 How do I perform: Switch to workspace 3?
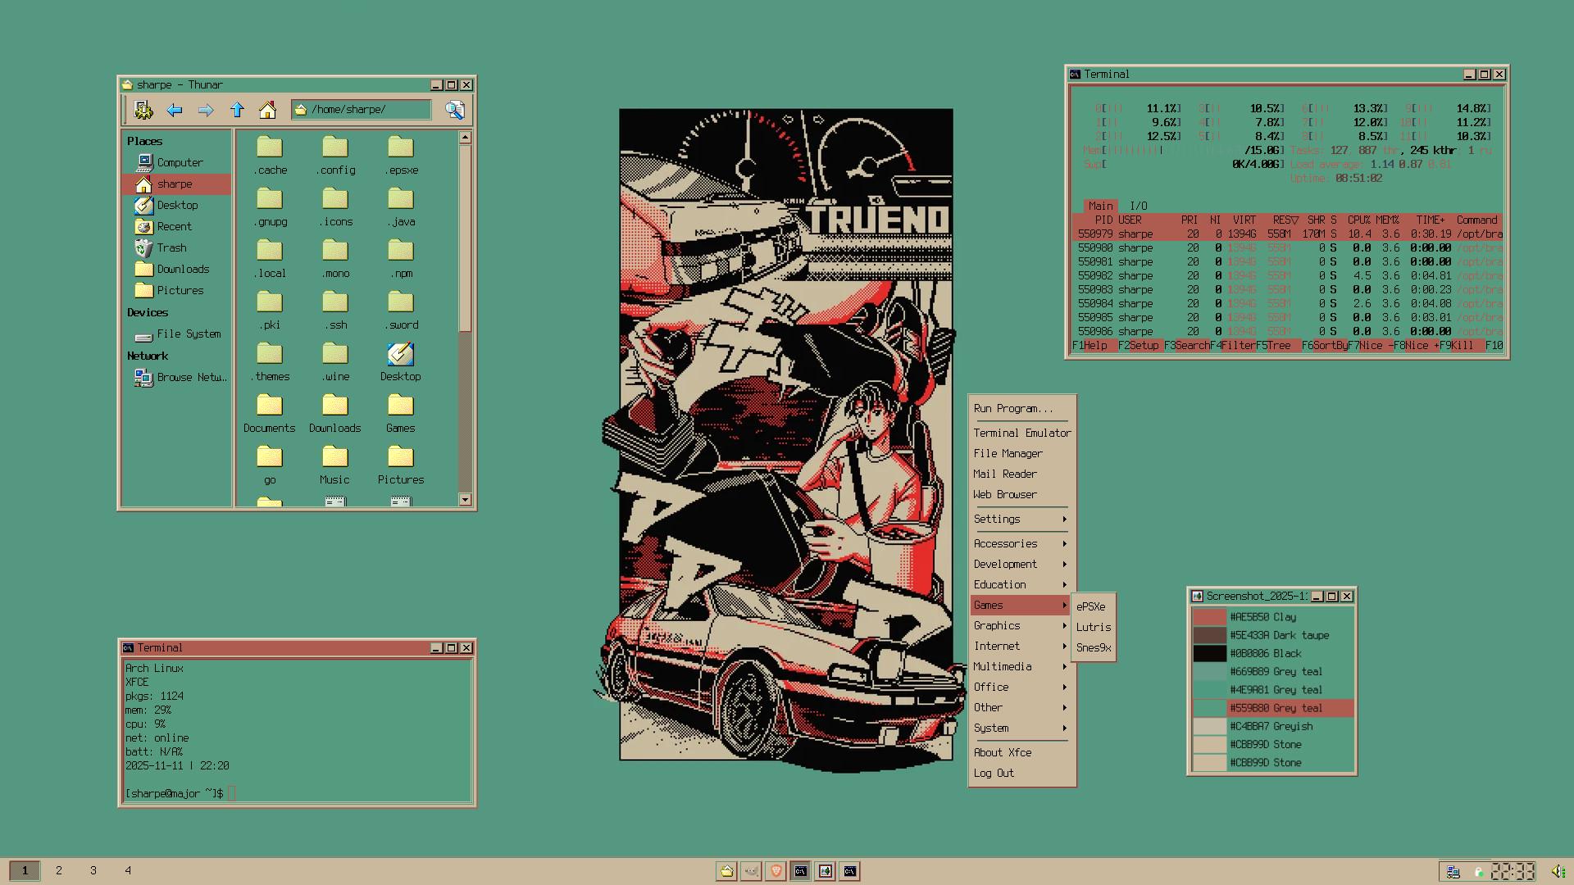(93, 870)
